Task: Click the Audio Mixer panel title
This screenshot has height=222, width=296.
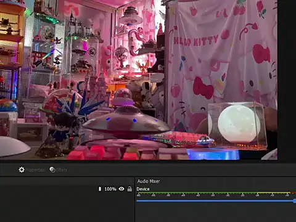Action: click(x=149, y=181)
